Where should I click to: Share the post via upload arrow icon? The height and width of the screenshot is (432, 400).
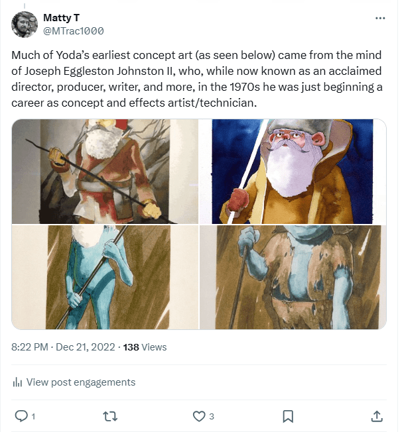pyautogui.click(x=376, y=416)
